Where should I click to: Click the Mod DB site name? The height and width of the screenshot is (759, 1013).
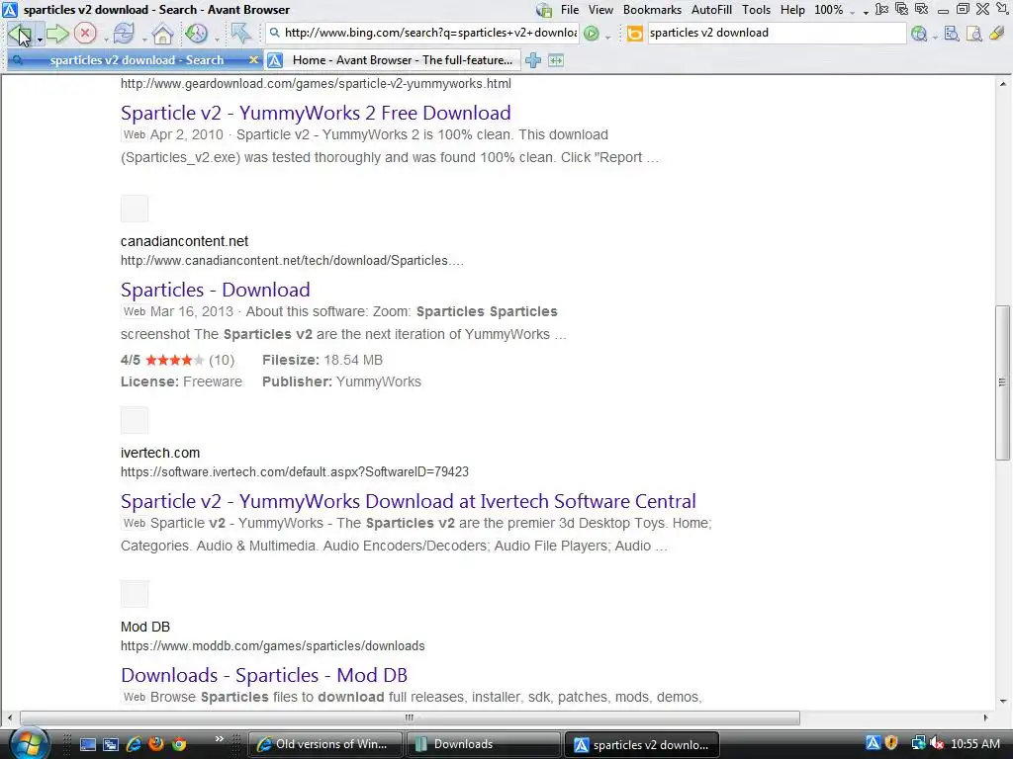click(145, 627)
